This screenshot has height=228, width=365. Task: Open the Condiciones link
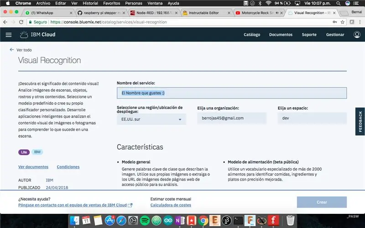pos(68,167)
